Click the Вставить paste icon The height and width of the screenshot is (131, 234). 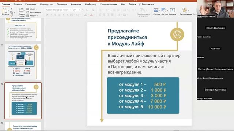coord(5,11)
